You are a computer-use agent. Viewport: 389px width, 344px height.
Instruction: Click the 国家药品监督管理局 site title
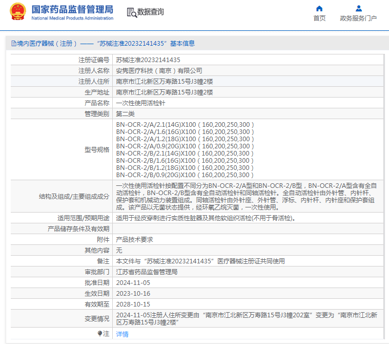pos(72,9)
